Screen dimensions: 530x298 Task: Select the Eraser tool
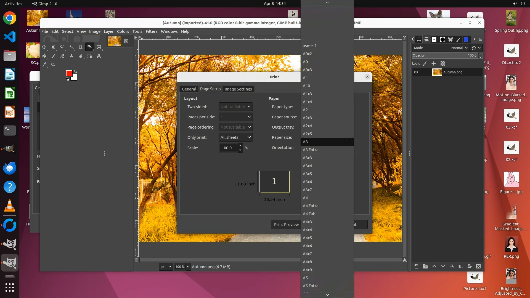click(x=62, y=56)
